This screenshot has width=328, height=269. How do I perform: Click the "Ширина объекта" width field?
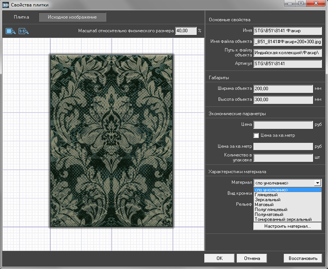point(283,88)
